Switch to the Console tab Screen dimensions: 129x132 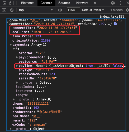point(46,3)
